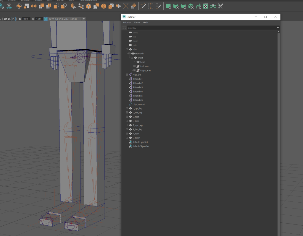
Task: Select the Extrude tool shelf icon
Action: point(73,6)
